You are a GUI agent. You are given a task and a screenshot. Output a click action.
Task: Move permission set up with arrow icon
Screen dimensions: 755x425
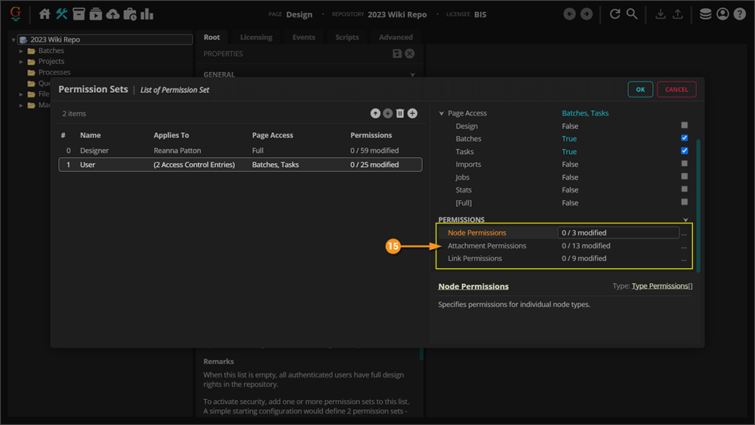pos(375,113)
